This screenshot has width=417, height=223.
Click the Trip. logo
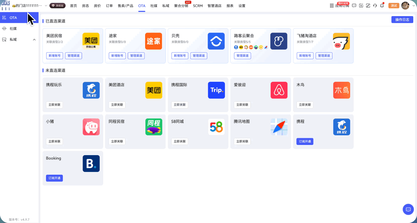point(216,90)
